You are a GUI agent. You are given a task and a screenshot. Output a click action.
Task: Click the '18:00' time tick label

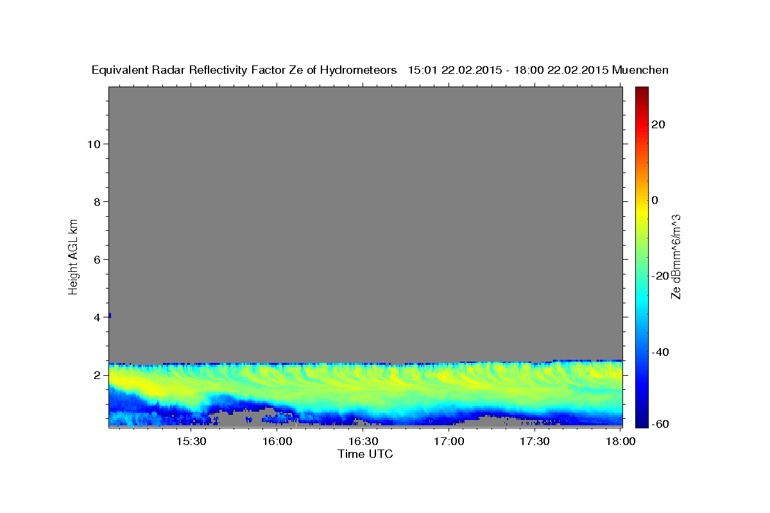coord(621,442)
